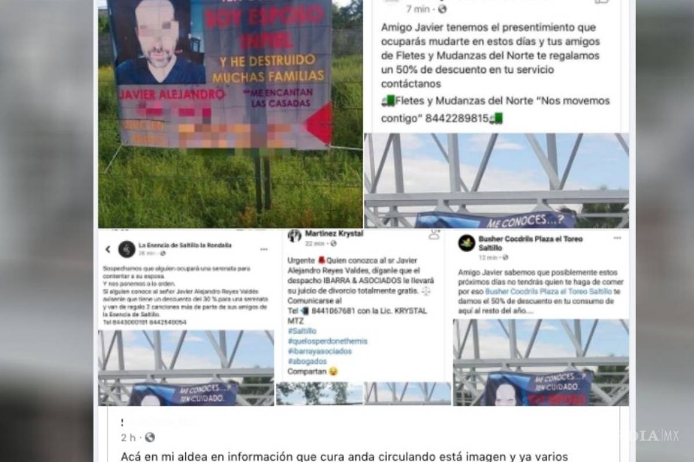
Task: Open the #Saltillo hashtag
Action: (x=300, y=330)
